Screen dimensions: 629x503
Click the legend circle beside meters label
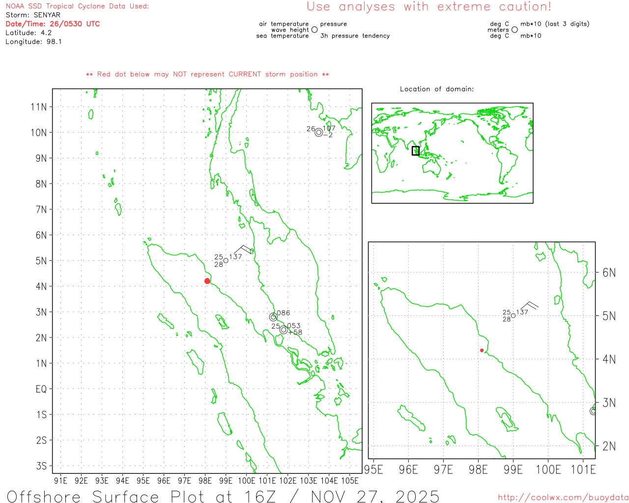515,29
